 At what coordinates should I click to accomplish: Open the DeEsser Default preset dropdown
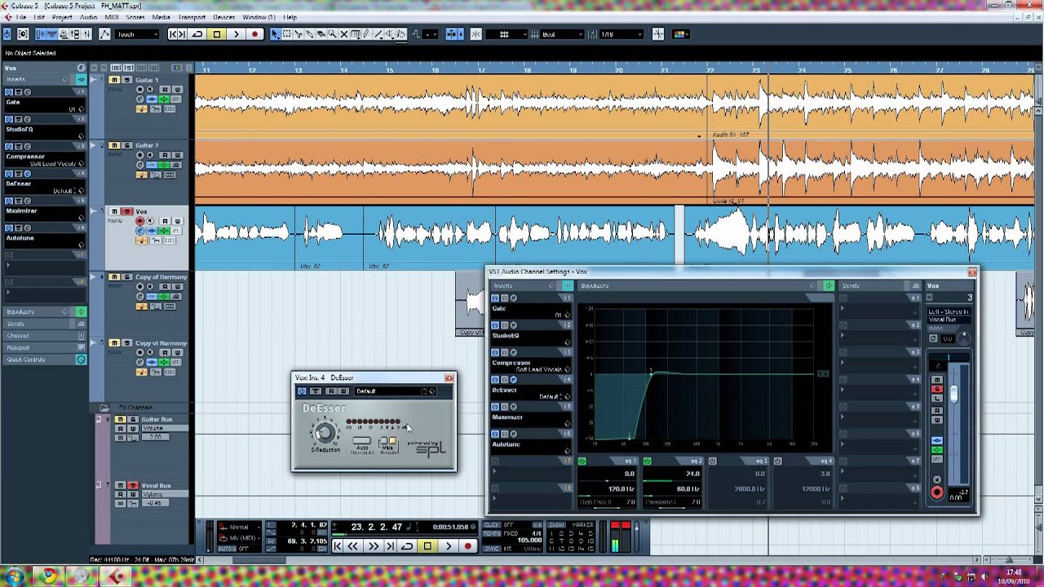[x=390, y=391]
